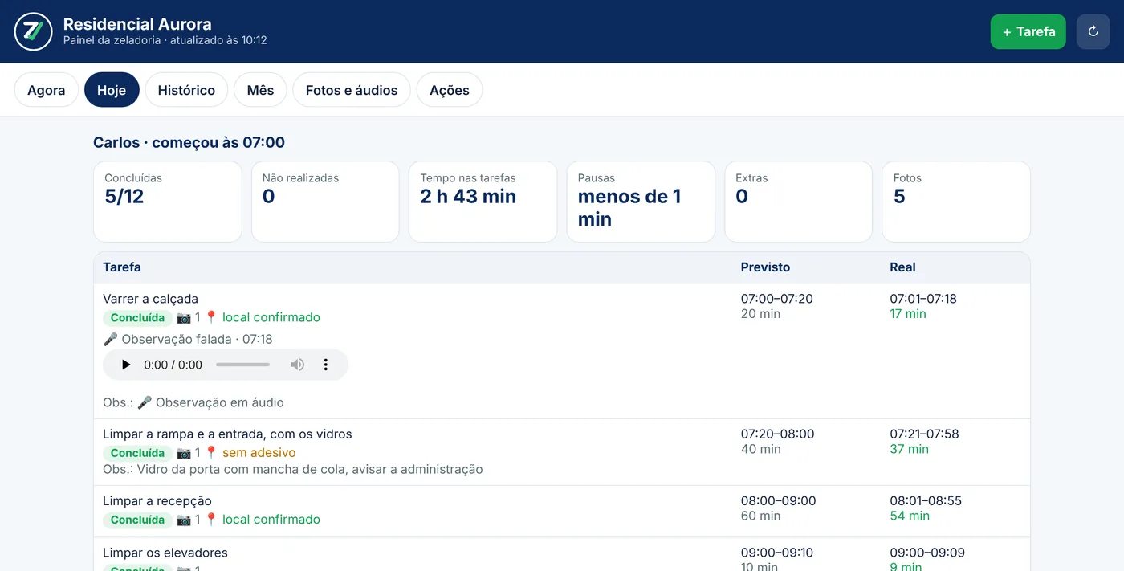
Task: Click the Tempo nas tarefas card
Action: 483,202
